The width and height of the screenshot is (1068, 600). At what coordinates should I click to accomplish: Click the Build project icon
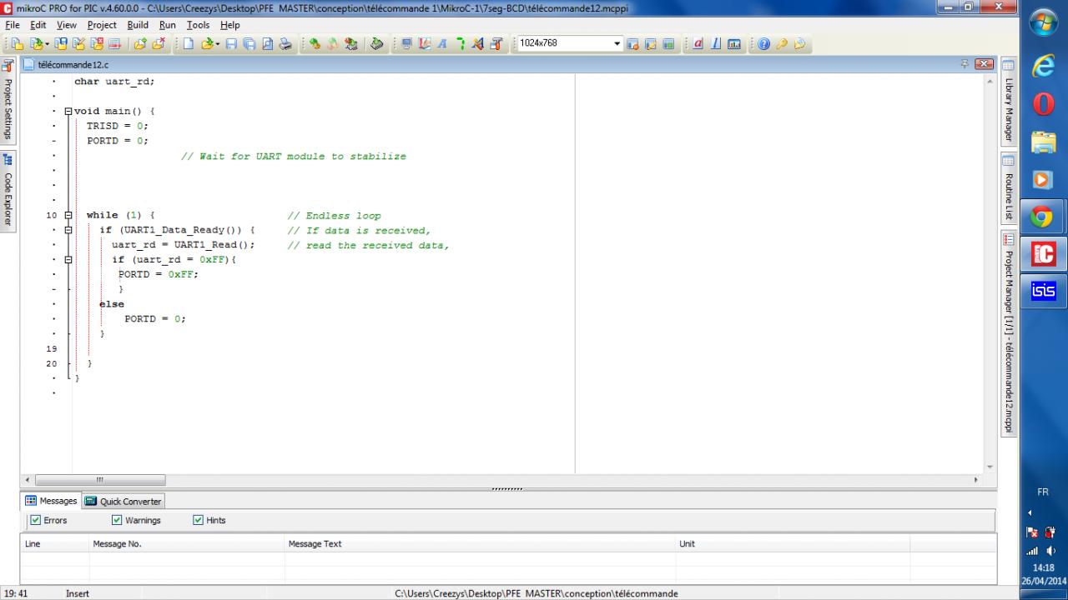click(x=315, y=43)
